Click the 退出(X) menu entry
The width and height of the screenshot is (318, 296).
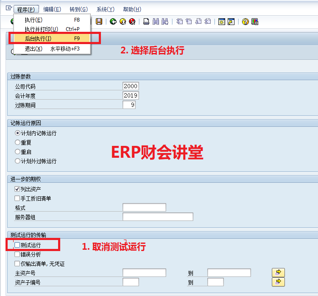[33, 49]
